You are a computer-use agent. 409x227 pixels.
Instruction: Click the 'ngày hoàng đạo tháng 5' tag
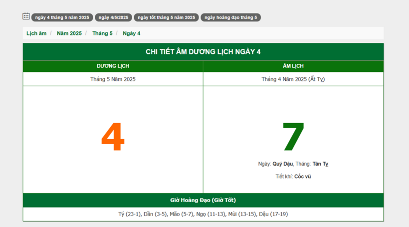pos(230,17)
